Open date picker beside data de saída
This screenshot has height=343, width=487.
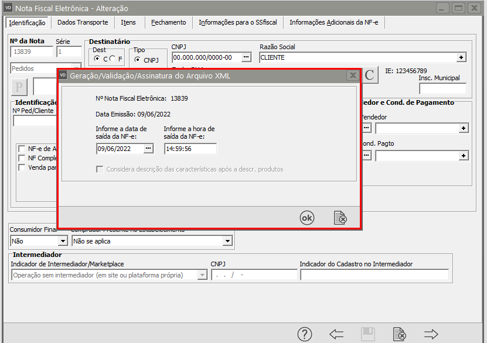coord(149,149)
